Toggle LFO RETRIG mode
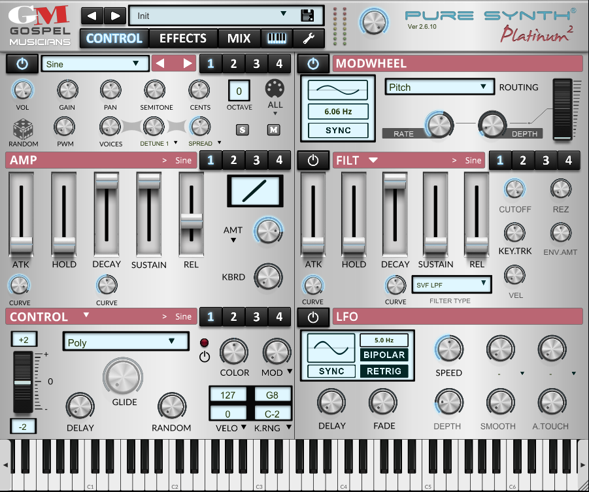This screenshot has height=492, width=589. [384, 371]
